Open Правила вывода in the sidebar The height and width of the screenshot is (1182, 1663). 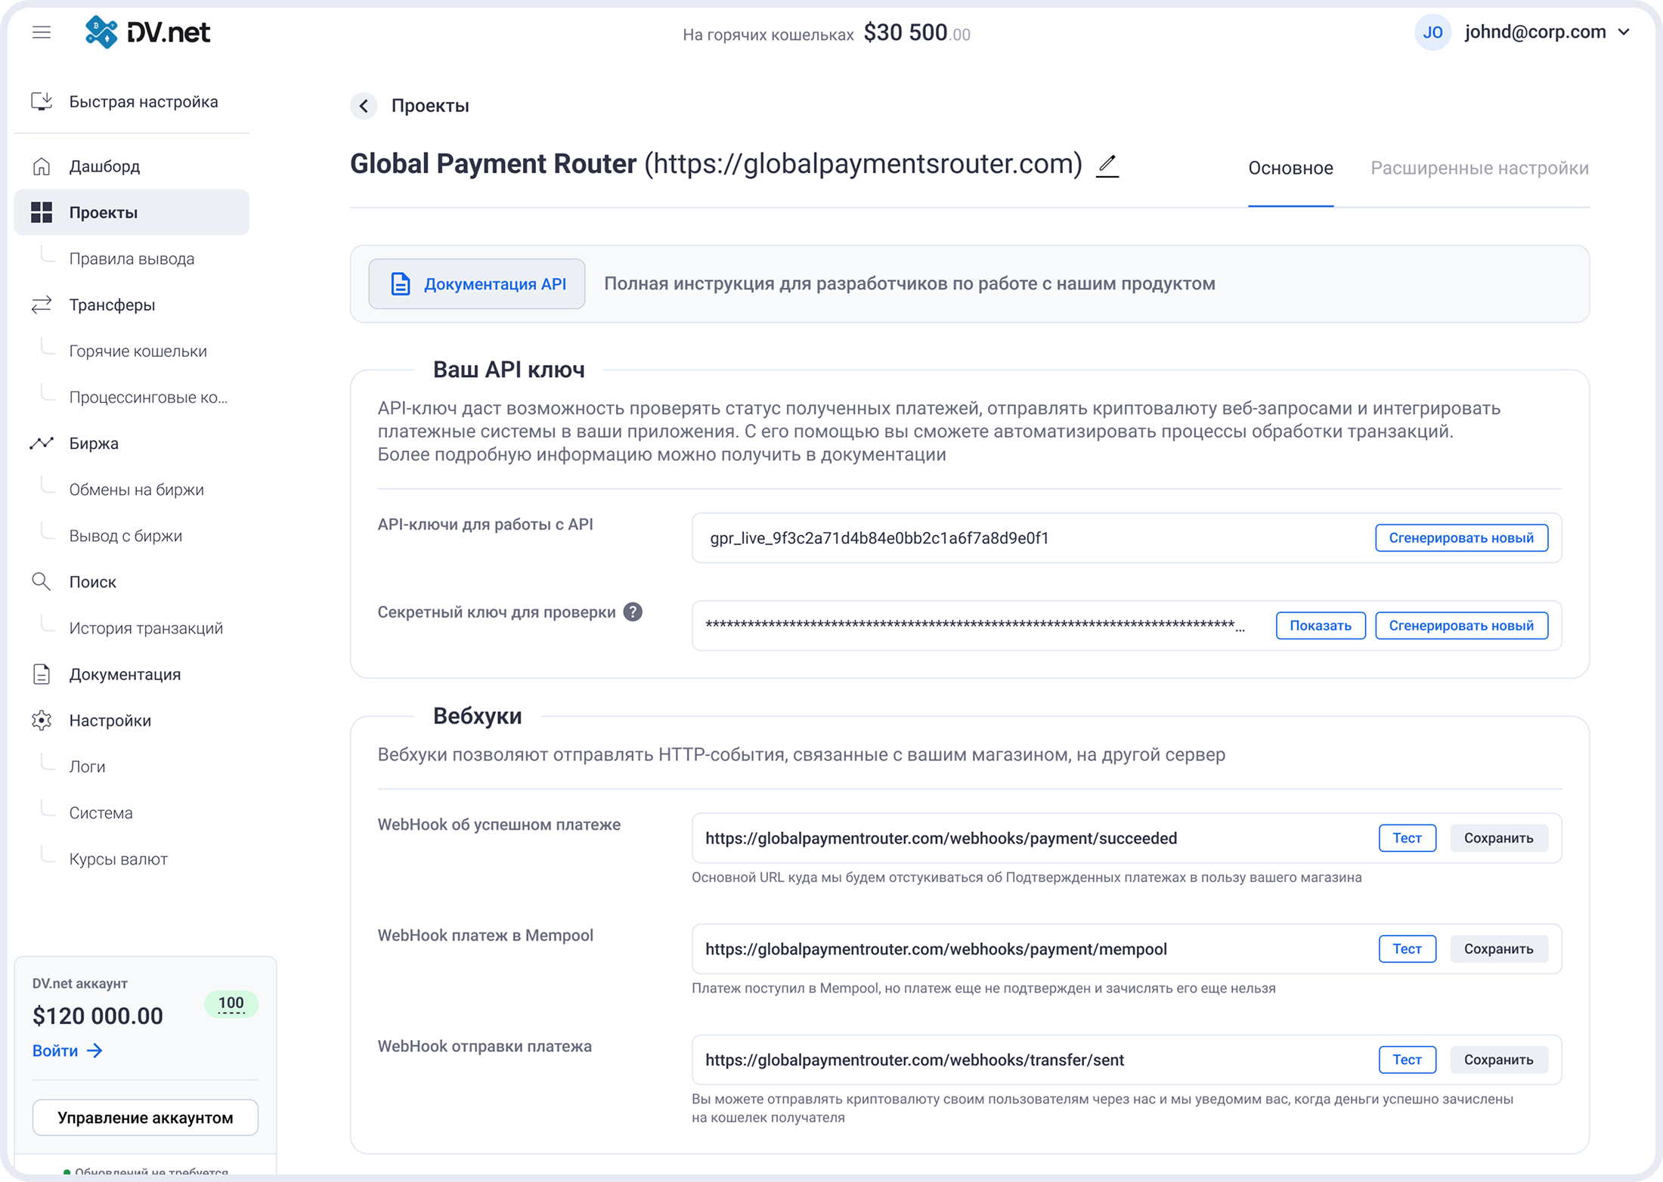tap(132, 259)
